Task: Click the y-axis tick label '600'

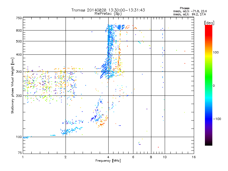Action: 19,30
